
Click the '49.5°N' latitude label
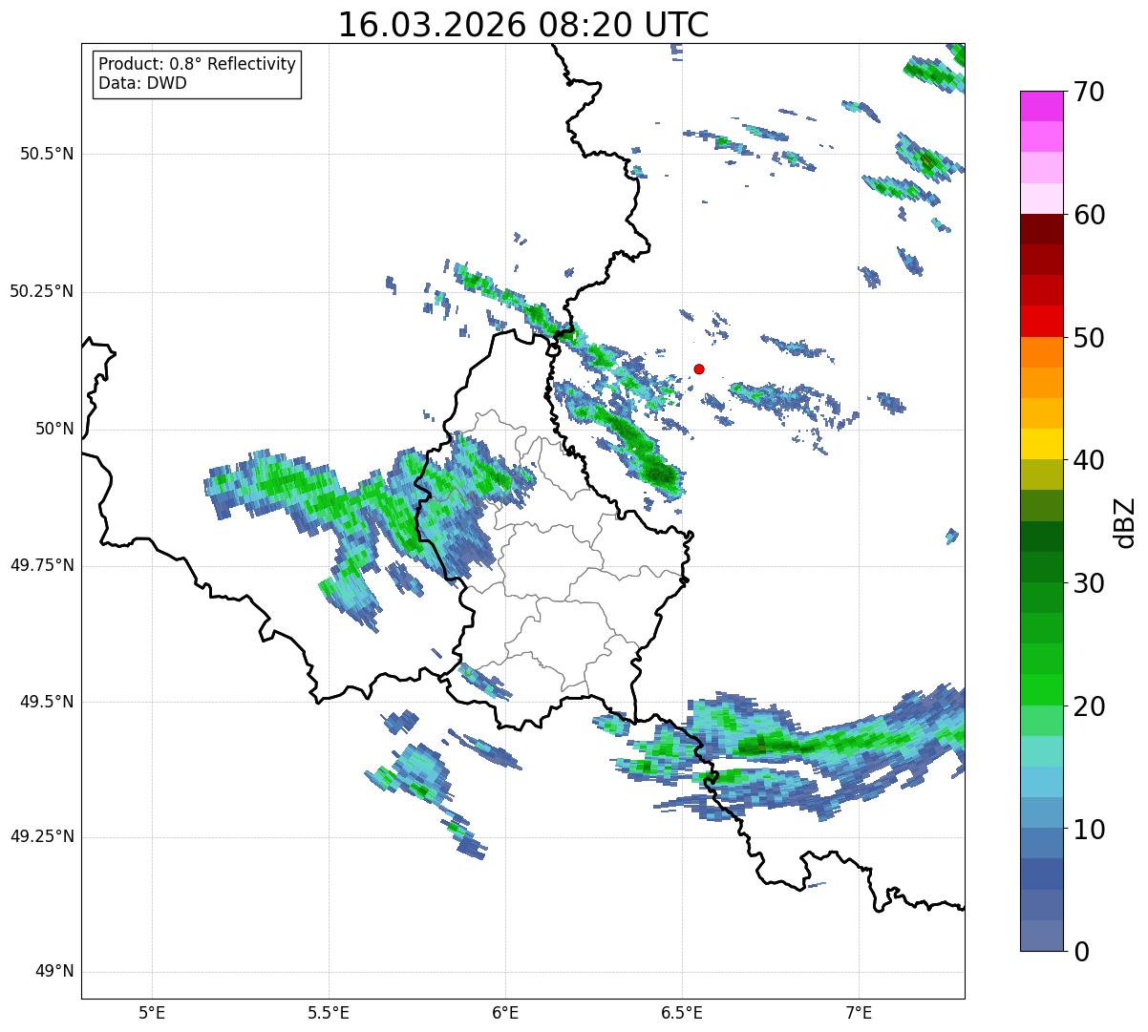coord(47,702)
